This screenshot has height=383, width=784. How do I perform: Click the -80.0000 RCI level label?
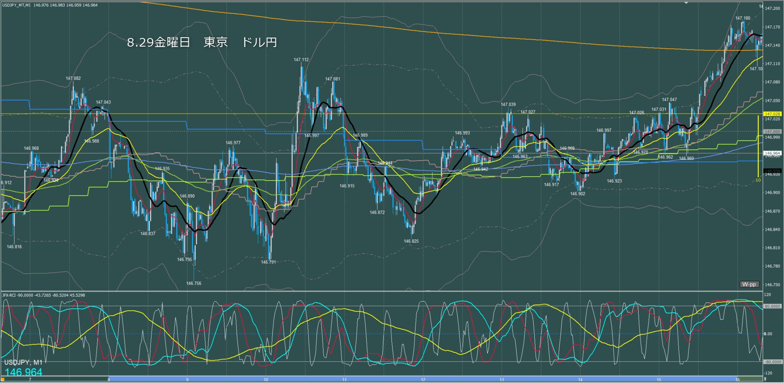(x=773, y=362)
